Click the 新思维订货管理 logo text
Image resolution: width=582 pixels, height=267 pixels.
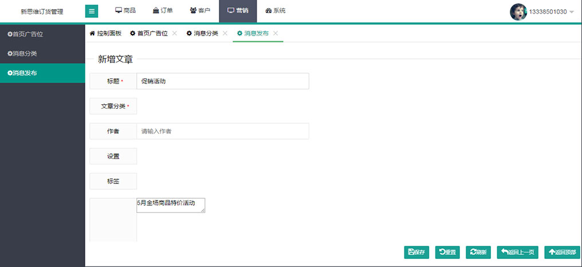(x=42, y=11)
